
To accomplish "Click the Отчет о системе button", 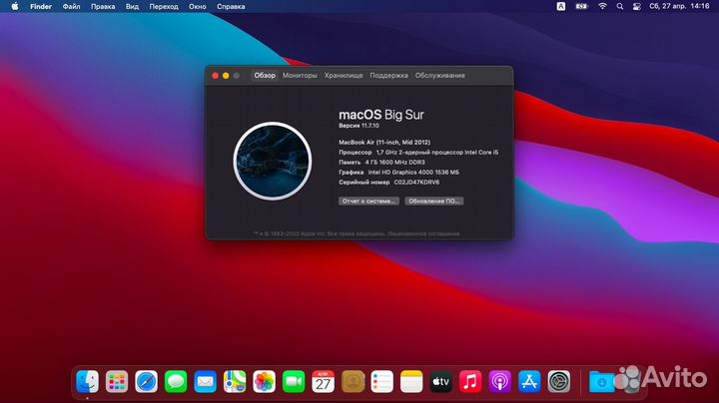I will click(368, 201).
